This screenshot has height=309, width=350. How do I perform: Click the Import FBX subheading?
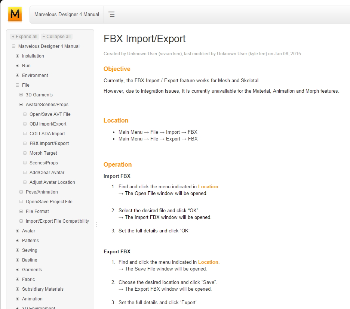[x=117, y=176]
